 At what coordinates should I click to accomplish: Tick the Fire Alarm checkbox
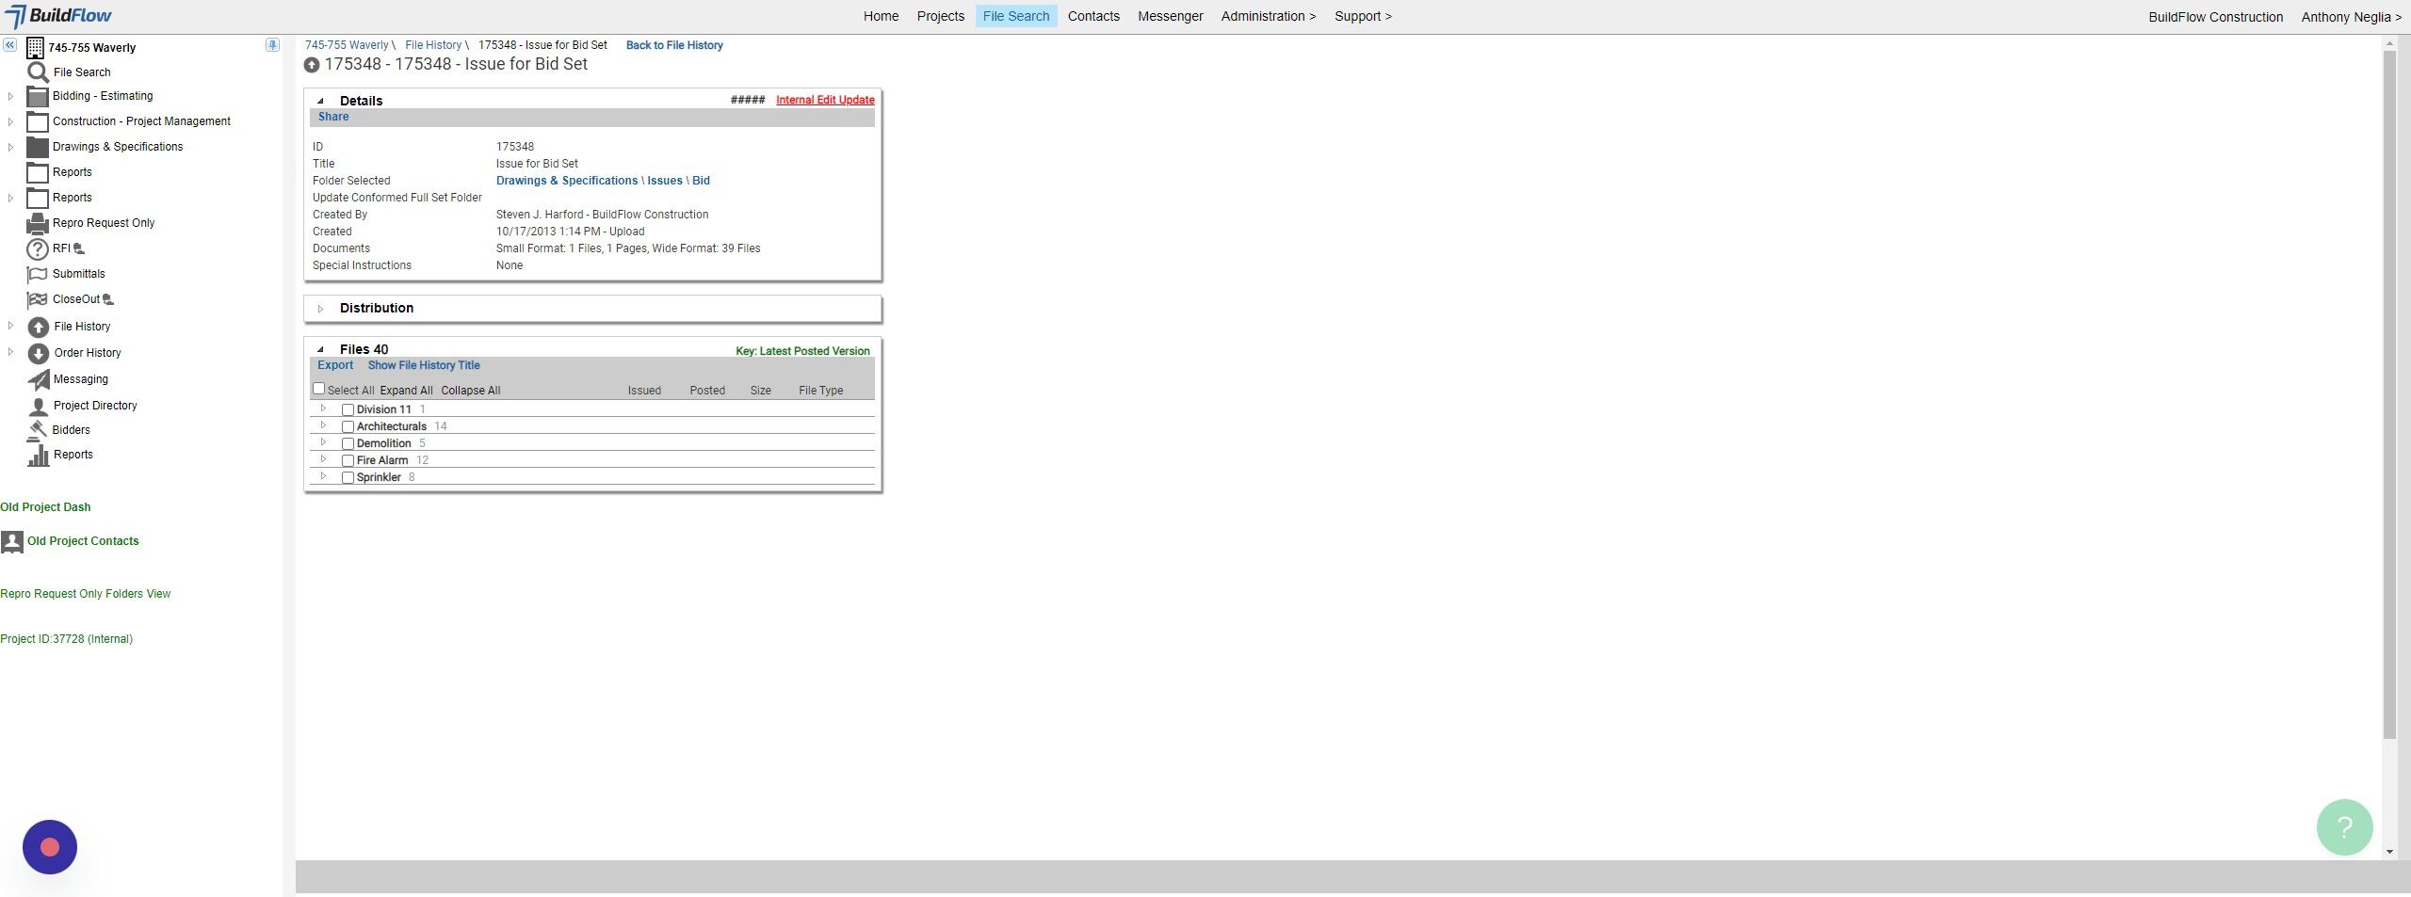click(348, 460)
